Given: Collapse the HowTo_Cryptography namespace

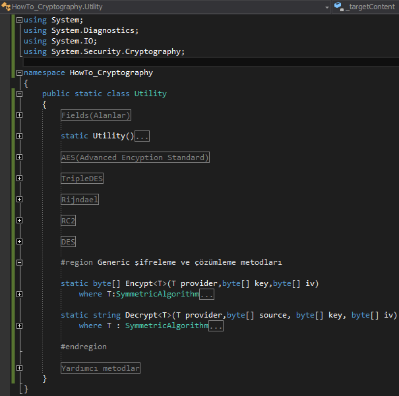Looking at the screenshot, I should [x=19, y=72].
